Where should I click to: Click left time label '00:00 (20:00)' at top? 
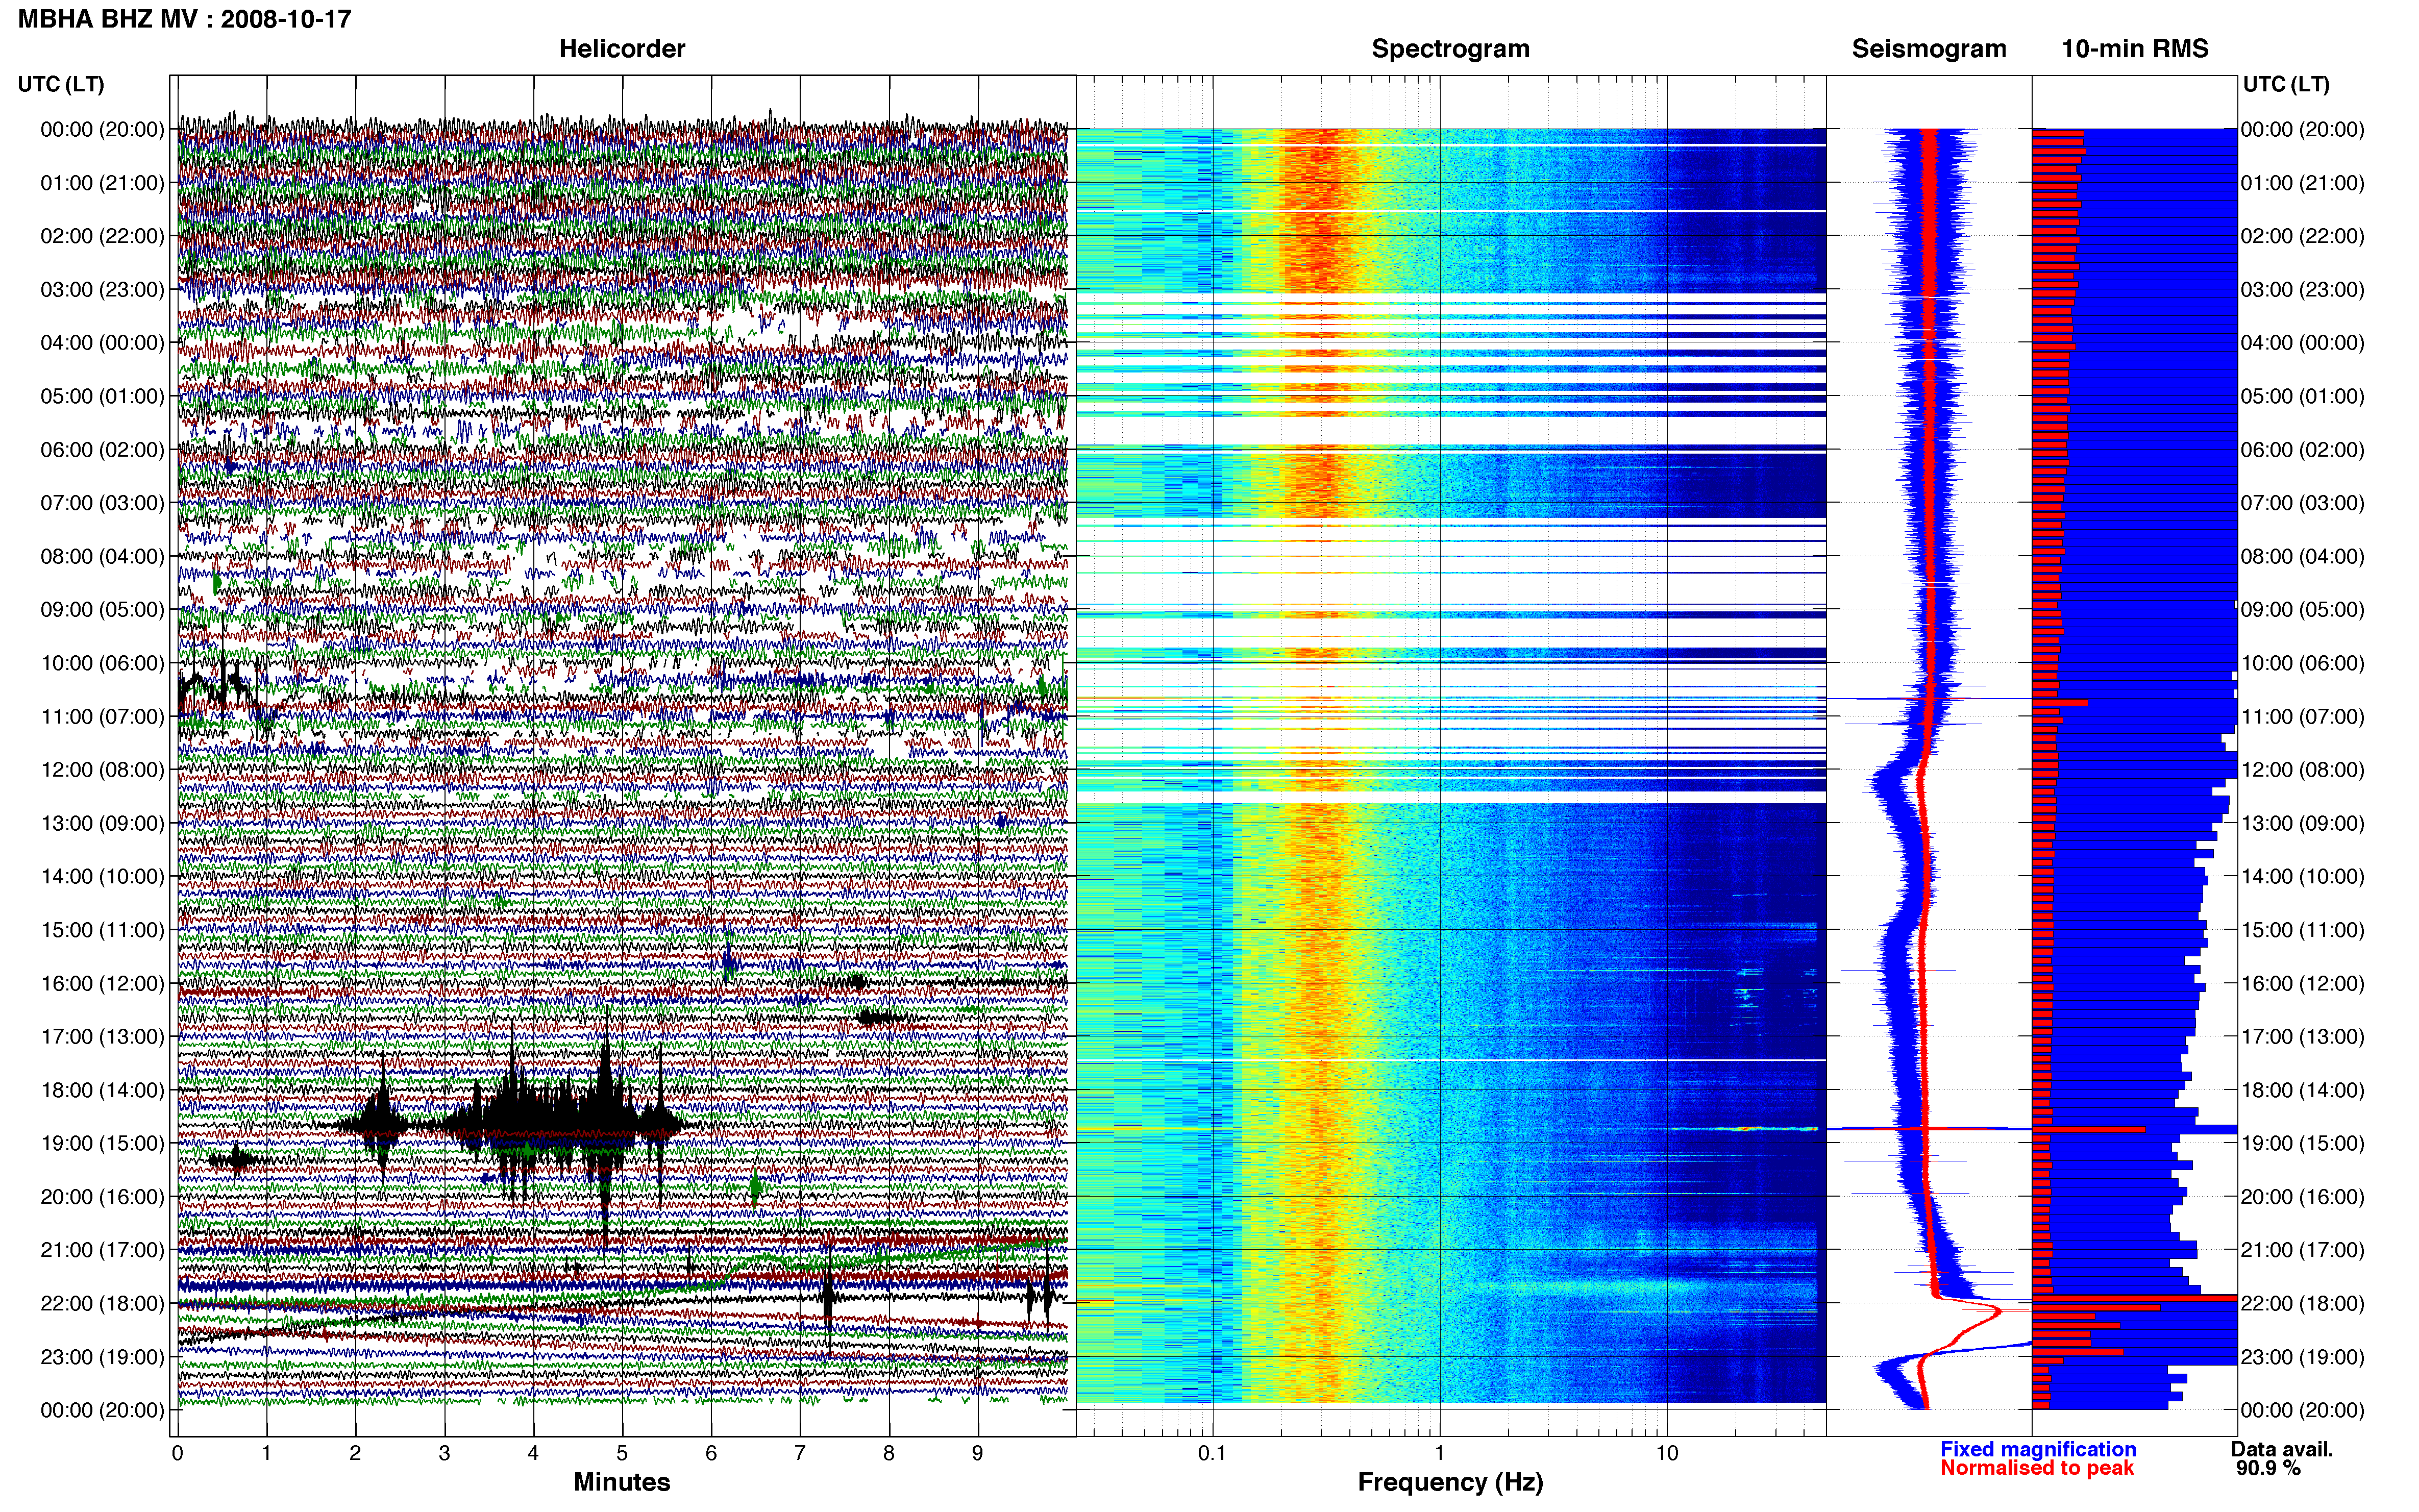pos(102,129)
